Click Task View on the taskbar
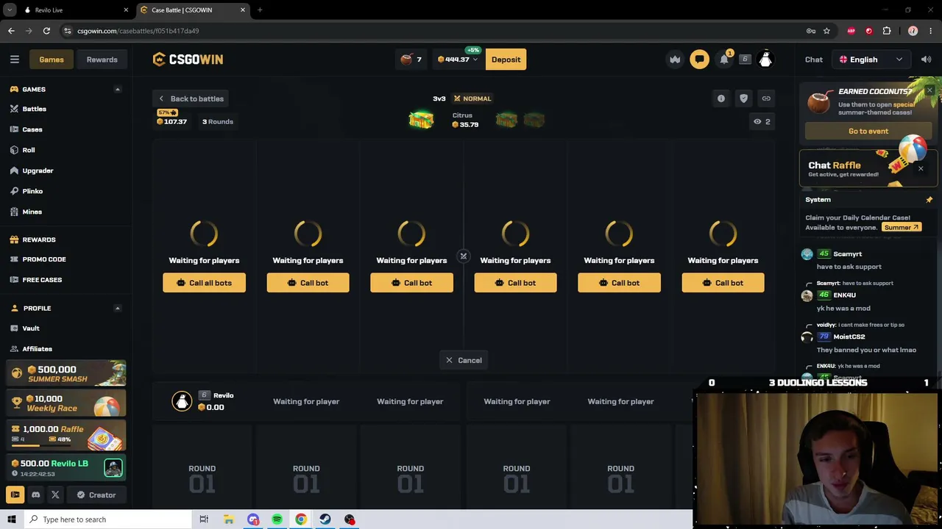Image resolution: width=942 pixels, height=529 pixels. point(204,519)
